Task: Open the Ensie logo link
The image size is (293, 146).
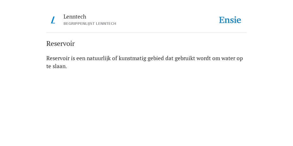Action: tap(230, 20)
